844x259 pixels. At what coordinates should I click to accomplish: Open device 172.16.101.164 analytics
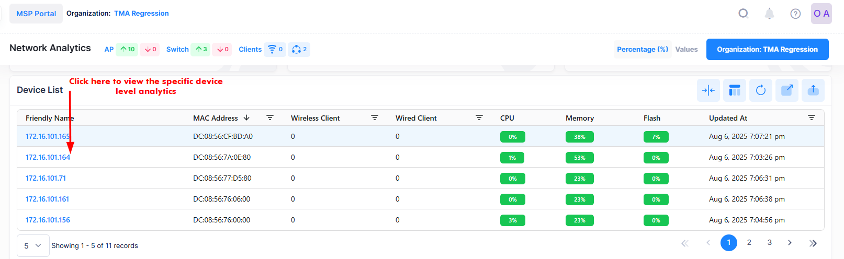[x=48, y=157]
